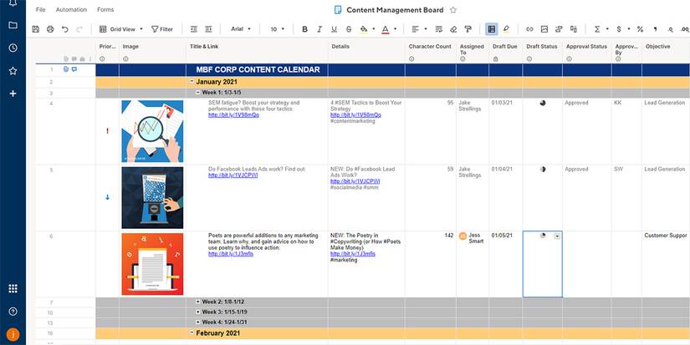Click the Draft Due column header
Screen dimensions: 690x345
504,47
